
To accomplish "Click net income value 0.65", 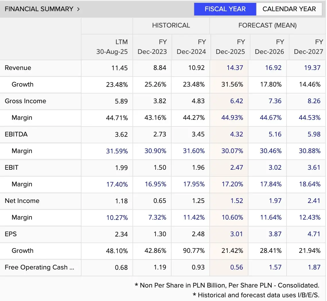I will click(x=160, y=201).
